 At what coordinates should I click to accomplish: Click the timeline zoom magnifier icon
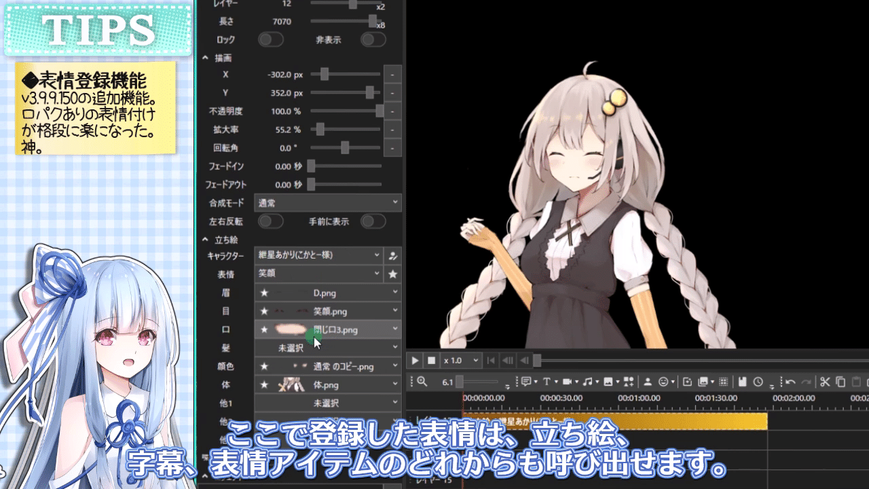[422, 381]
